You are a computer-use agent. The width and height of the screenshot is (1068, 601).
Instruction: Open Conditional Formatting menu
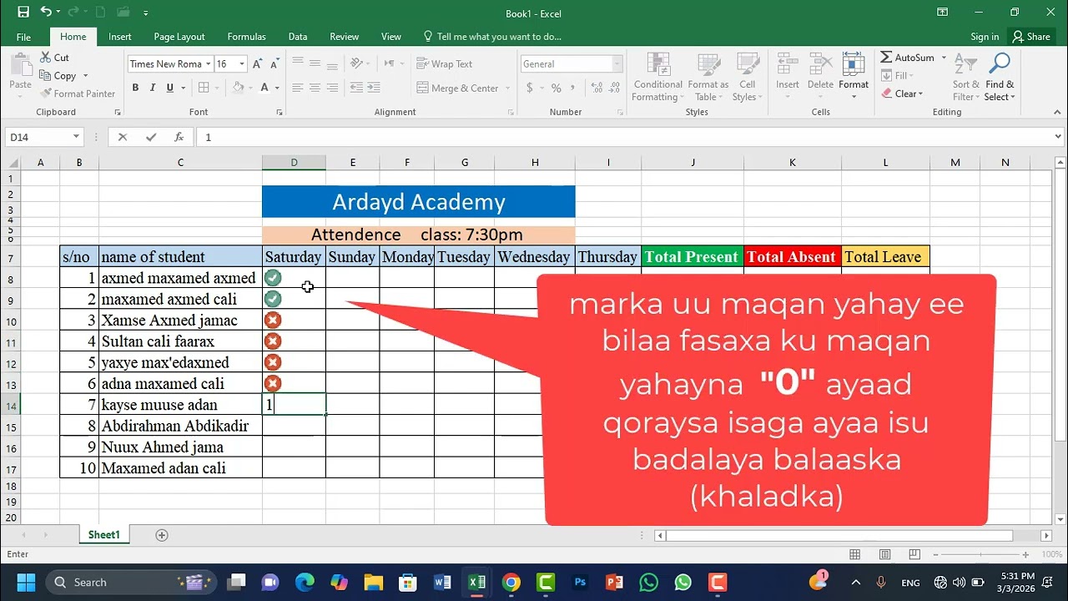tap(657, 78)
